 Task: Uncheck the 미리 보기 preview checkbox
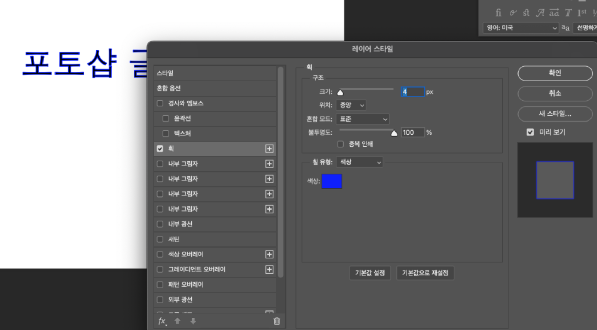[530, 132]
